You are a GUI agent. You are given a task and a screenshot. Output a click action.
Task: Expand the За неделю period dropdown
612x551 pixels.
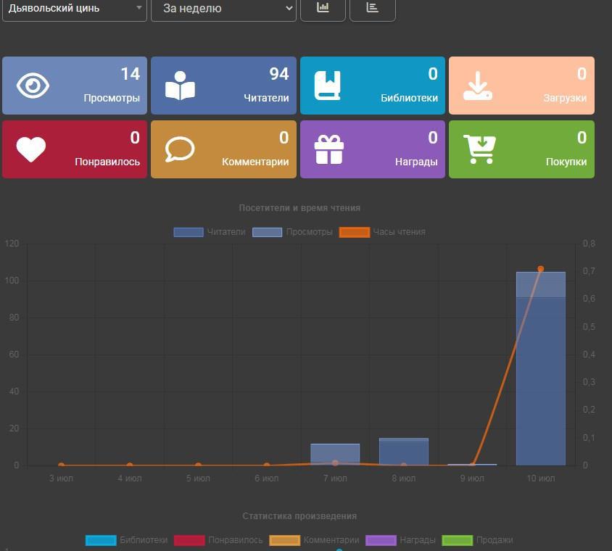point(223,9)
